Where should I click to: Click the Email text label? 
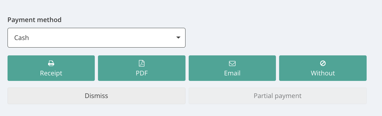coord(232,73)
